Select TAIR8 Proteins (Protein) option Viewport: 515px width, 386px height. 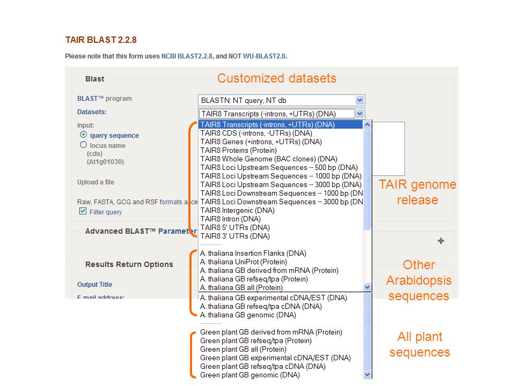pos(281,150)
